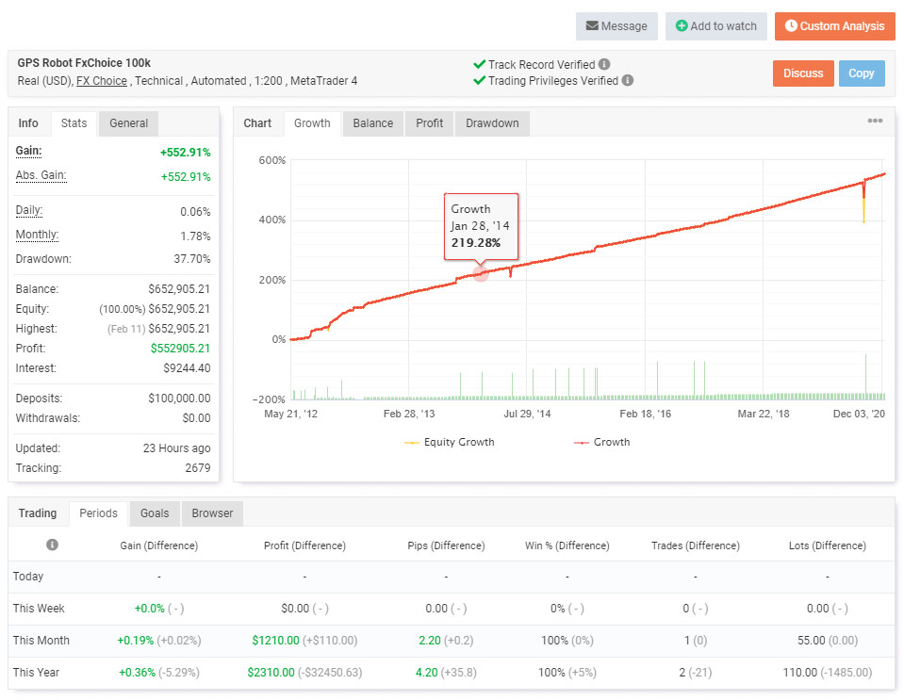Click the Jan 28 '14 growth data point
Viewport: 904px width, 700px height.
point(481,273)
